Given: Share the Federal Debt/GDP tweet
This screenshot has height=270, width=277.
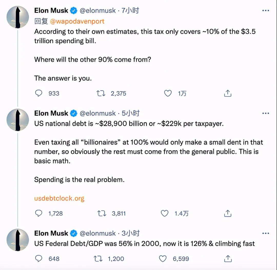Looking at the screenshot, I should 228,258.
